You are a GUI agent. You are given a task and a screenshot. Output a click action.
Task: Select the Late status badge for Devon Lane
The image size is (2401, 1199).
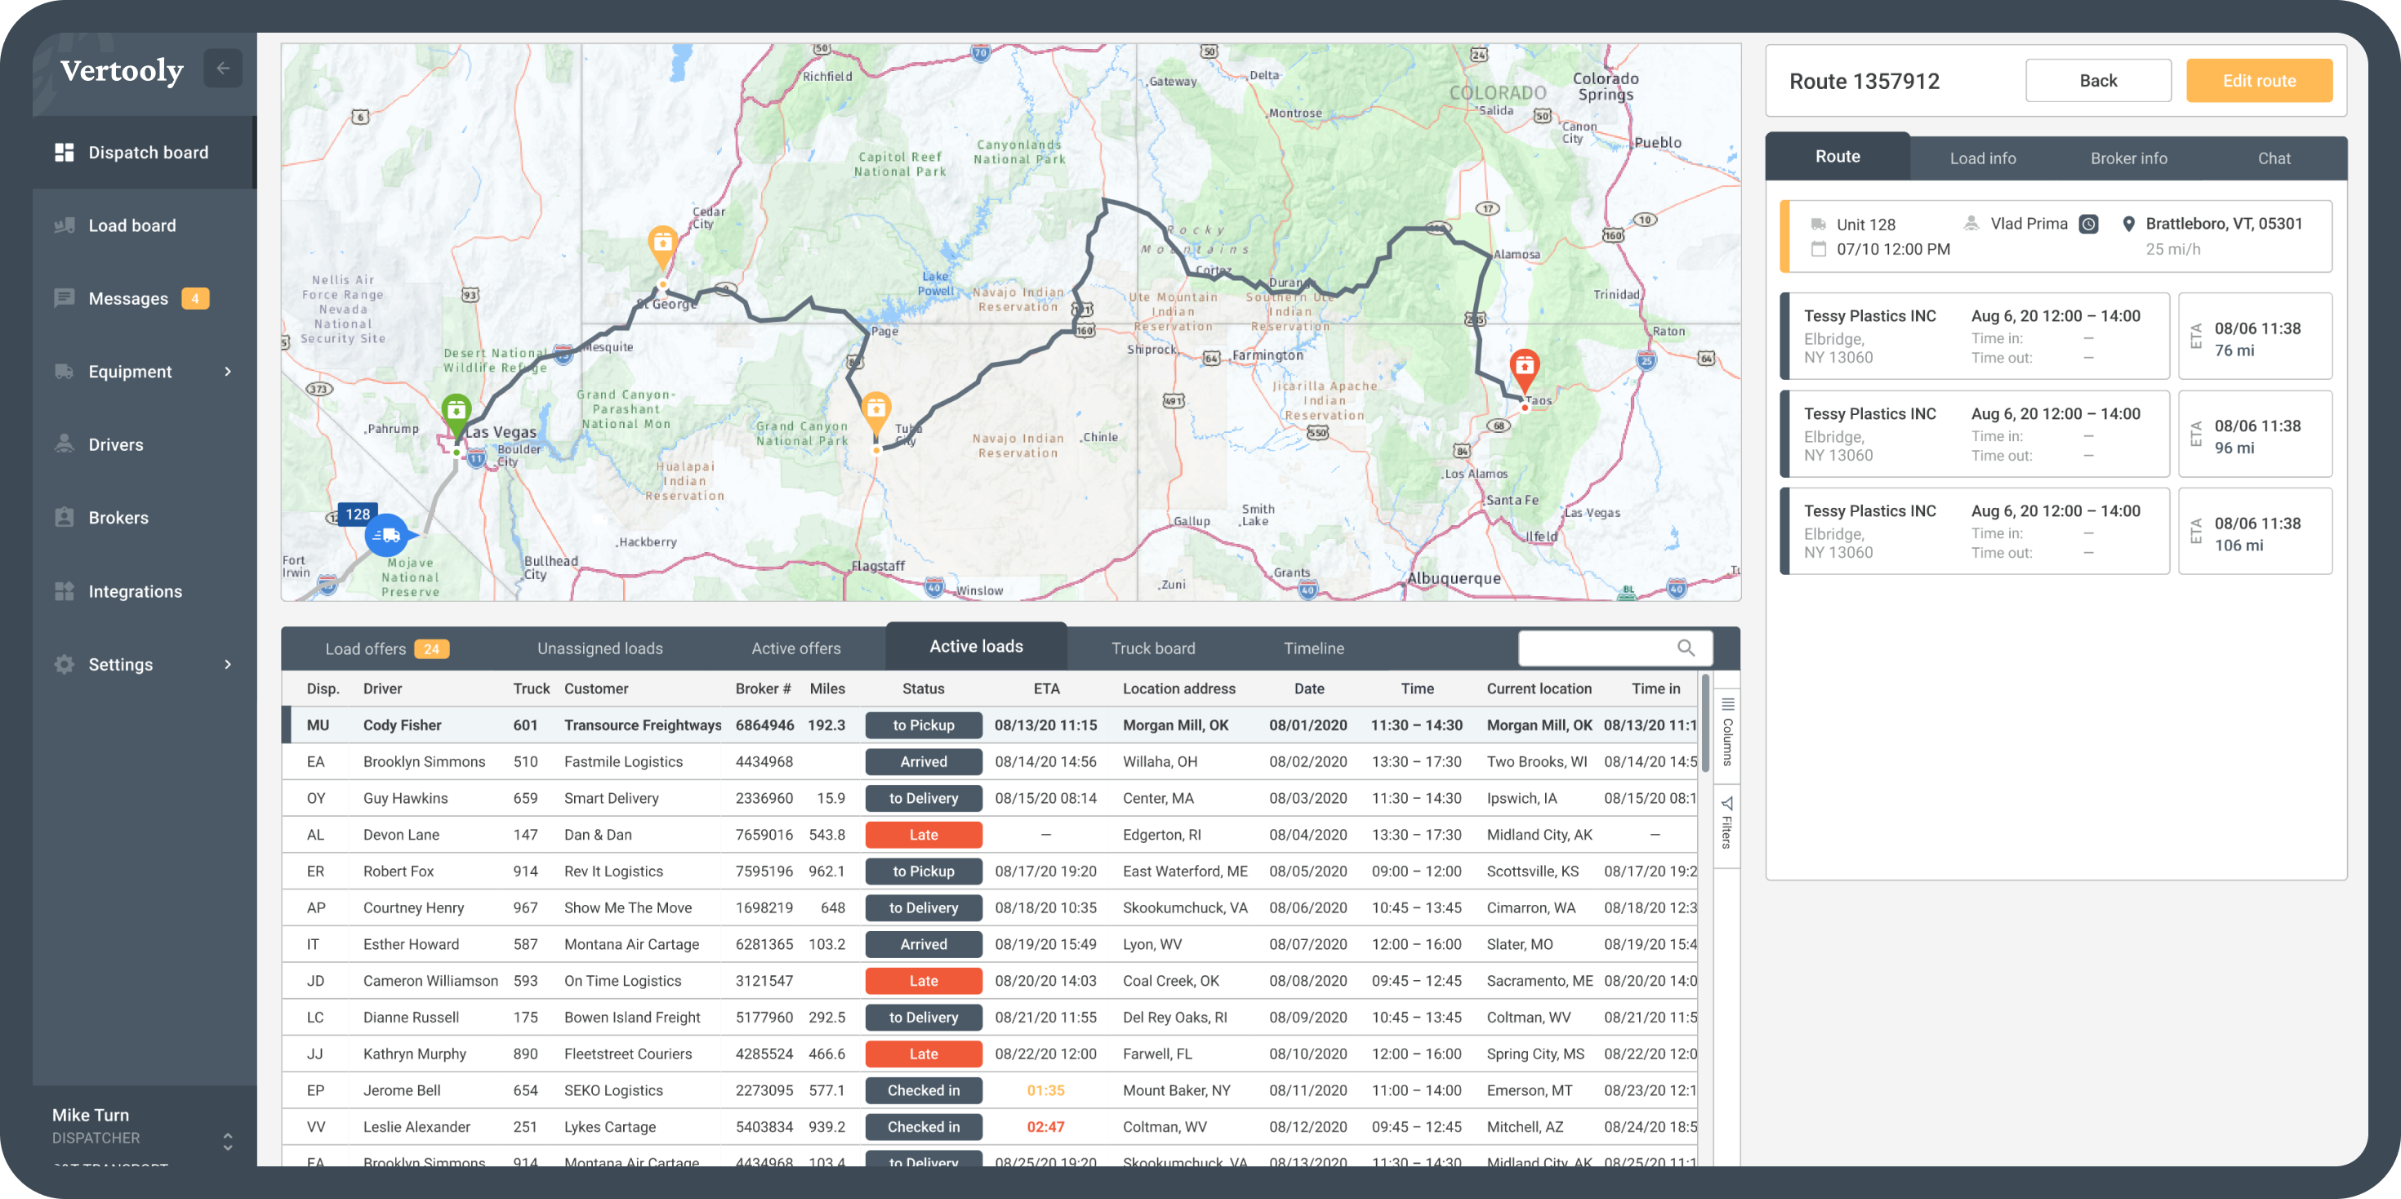pyautogui.click(x=923, y=835)
